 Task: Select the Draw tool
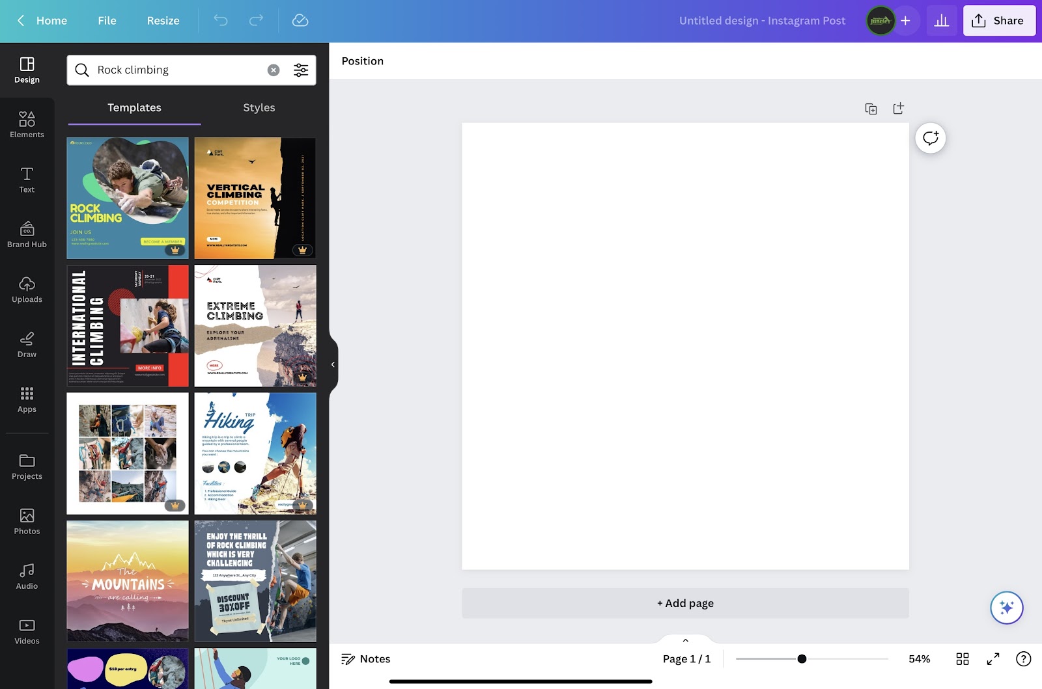[x=27, y=345]
